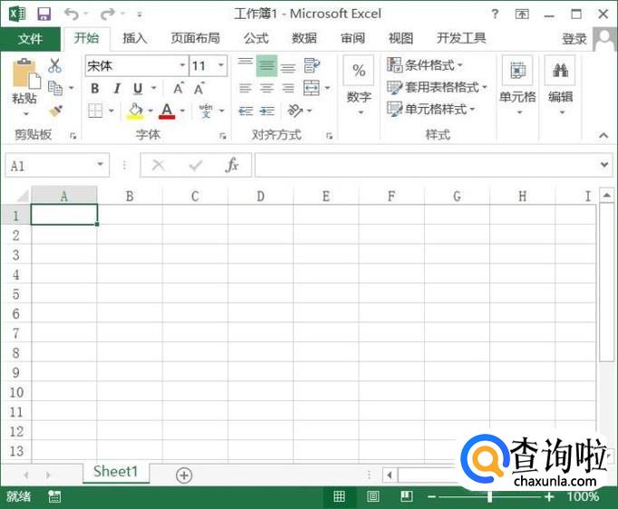Expand the formula bar chevron
This screenshot has width=618, height=509.
coord(604,164)
